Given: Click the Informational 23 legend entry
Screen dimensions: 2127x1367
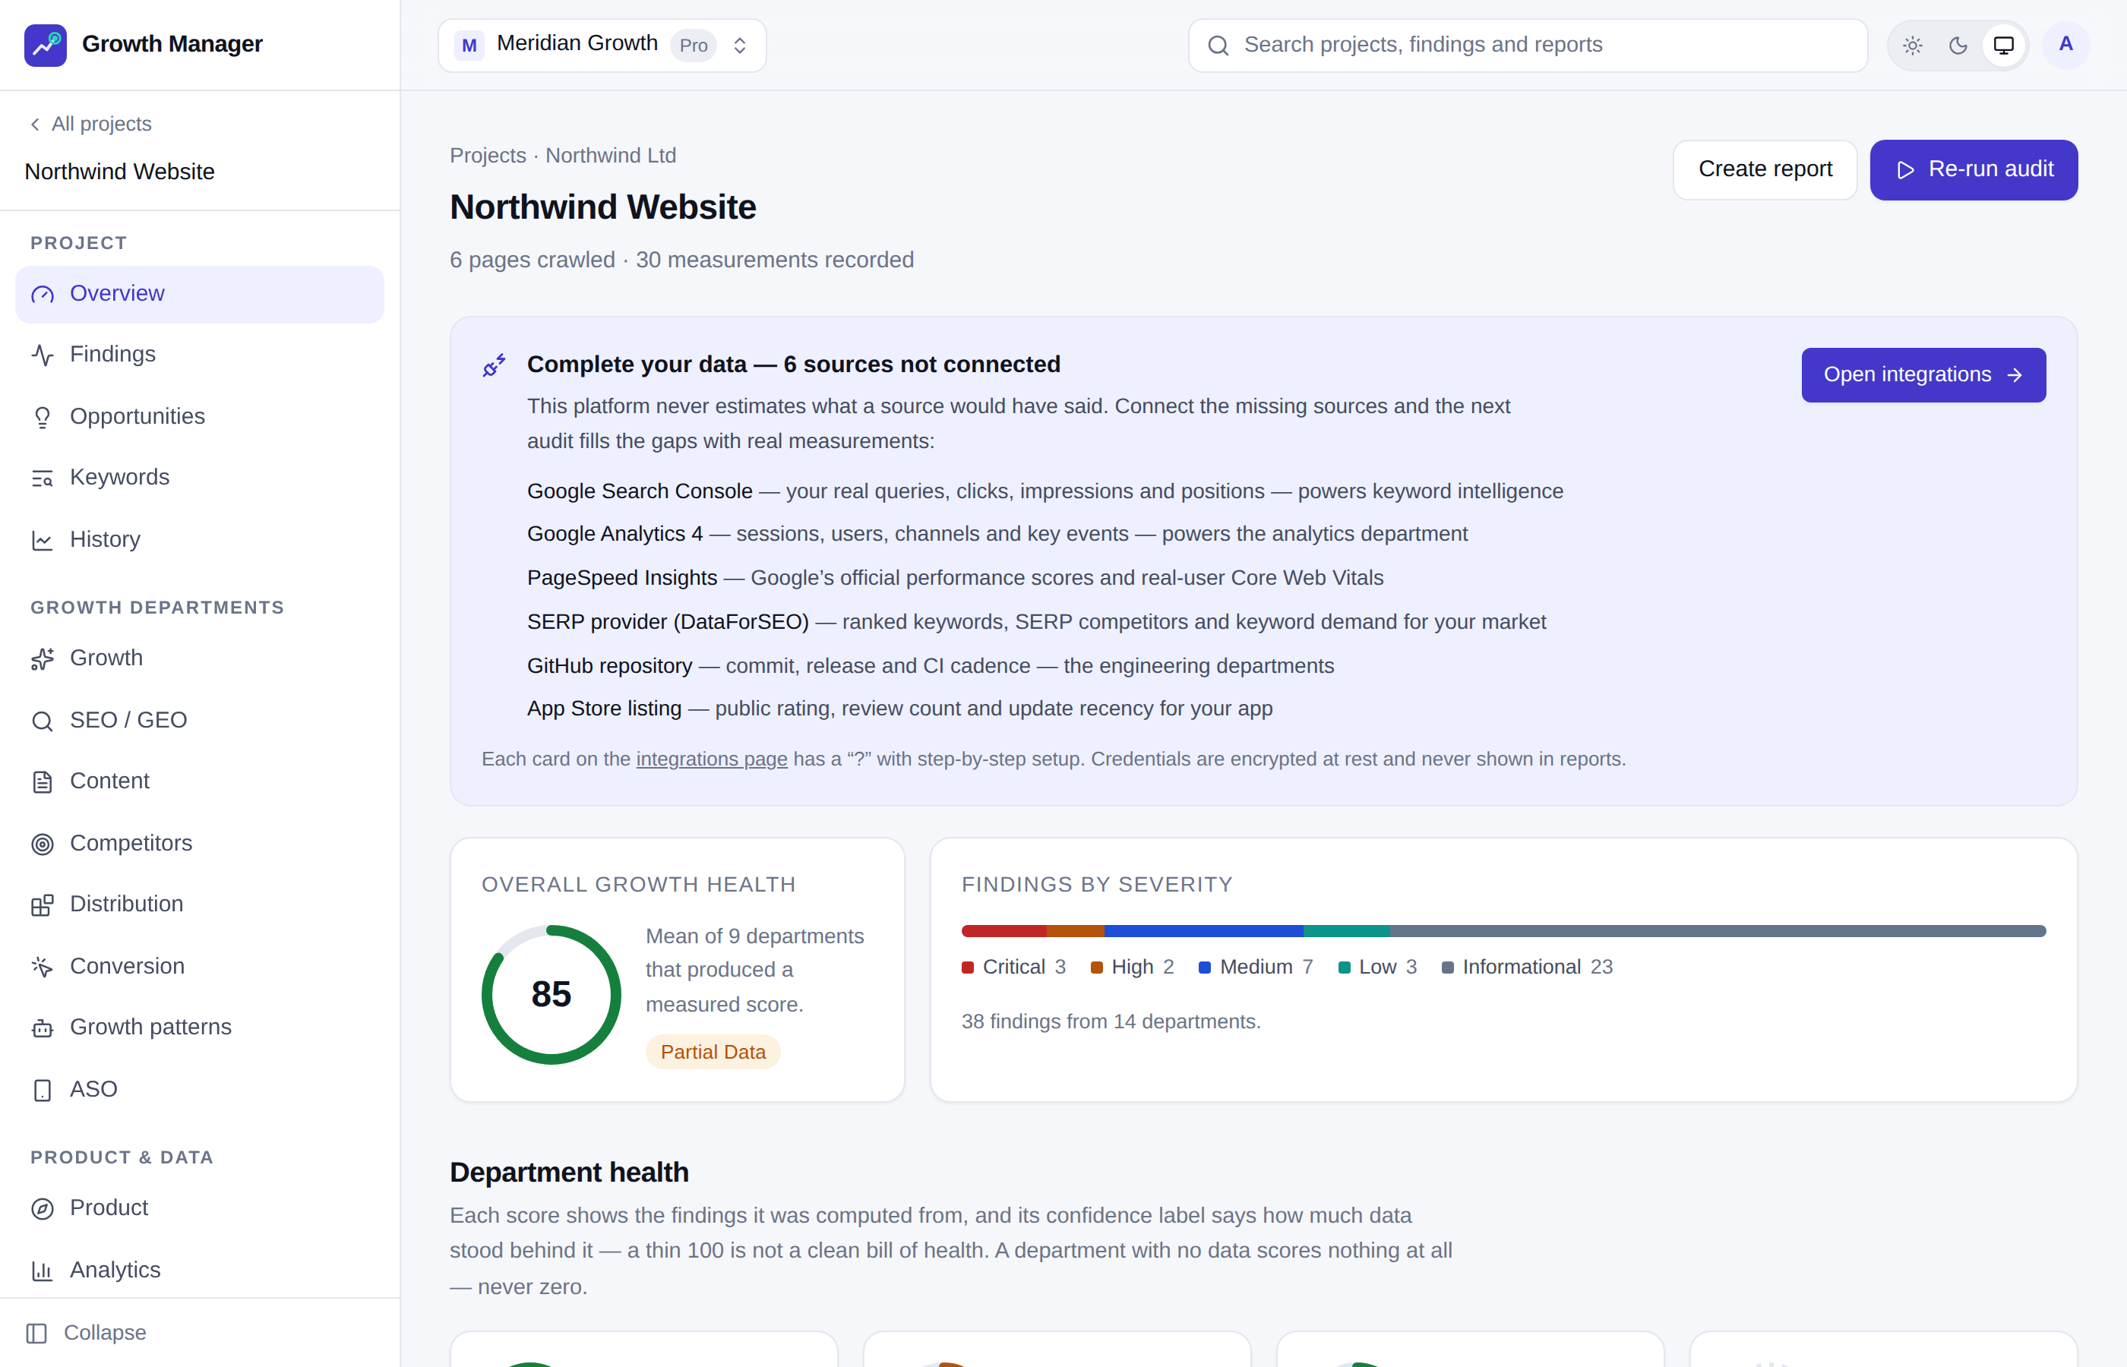Looking at the screenshot, I should (1527, 968).
